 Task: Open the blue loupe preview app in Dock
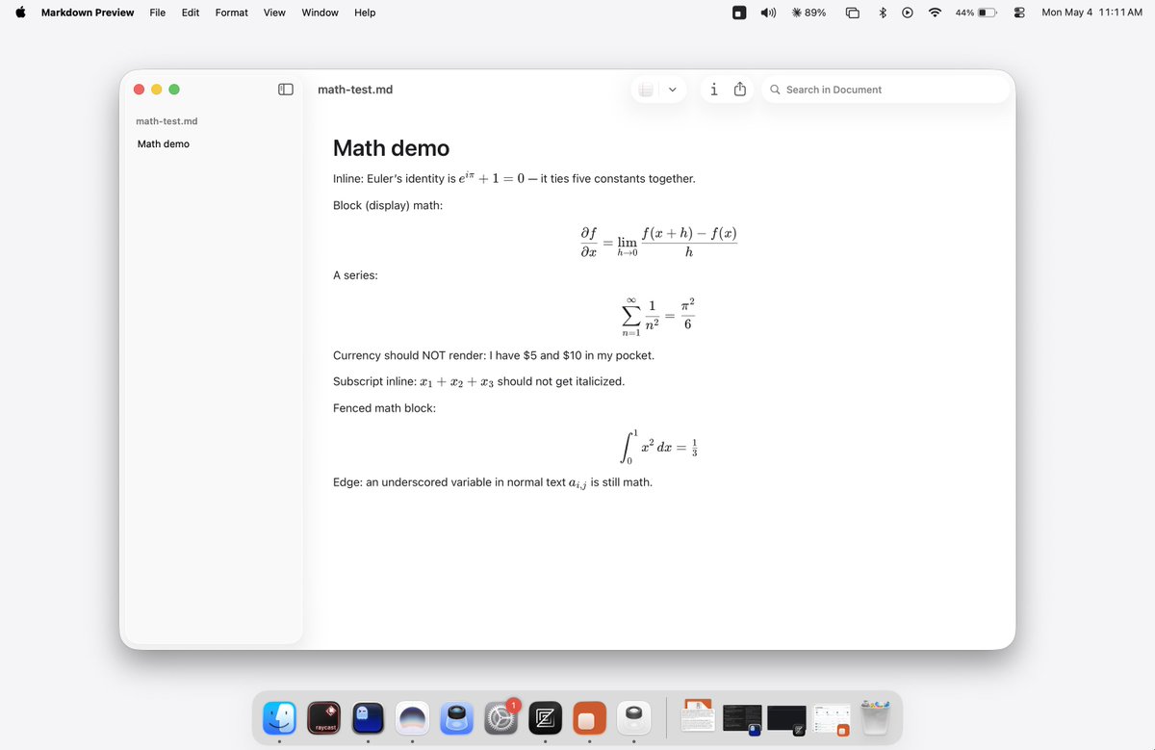point(457,717)
